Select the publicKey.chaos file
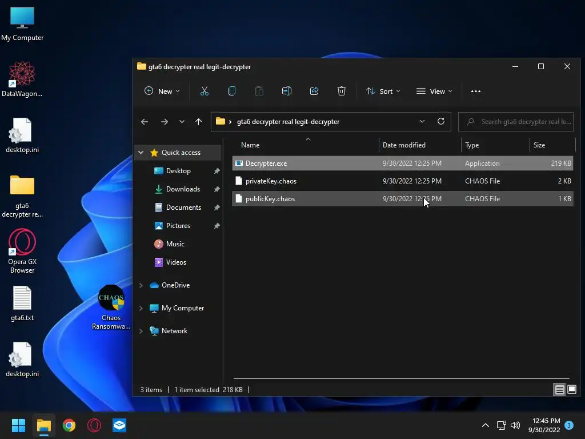 tap(403, 198)
